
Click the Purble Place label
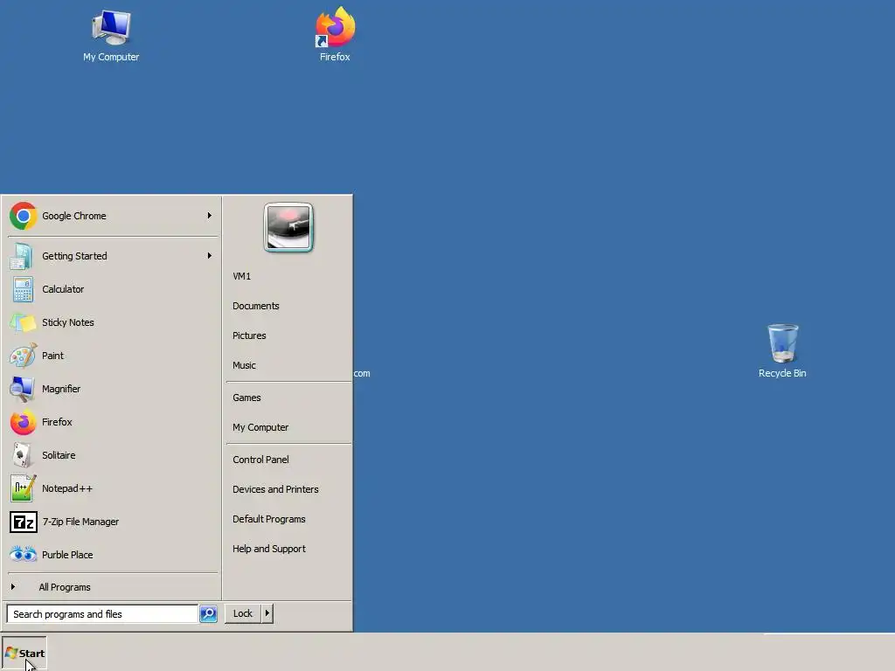tap(67, 555)
